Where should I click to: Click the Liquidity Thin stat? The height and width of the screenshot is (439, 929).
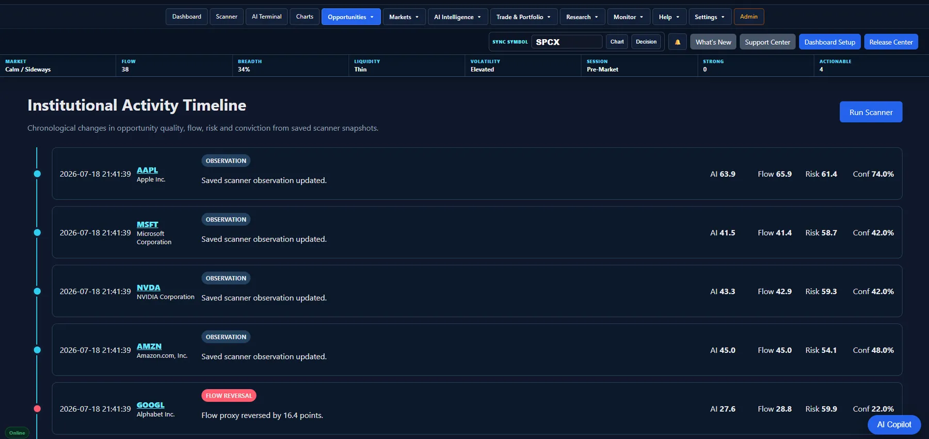pyautogui.click(x=407, y=65)
